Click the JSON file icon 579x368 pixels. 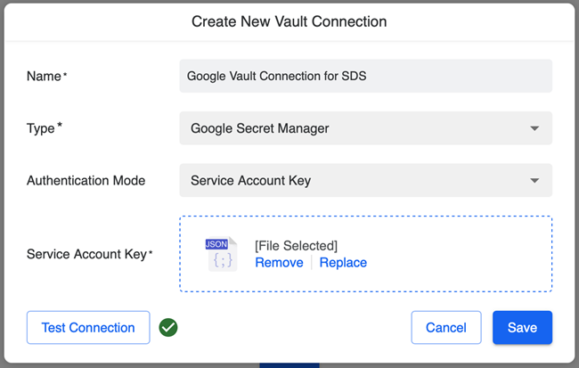click(x=221, y=254)
